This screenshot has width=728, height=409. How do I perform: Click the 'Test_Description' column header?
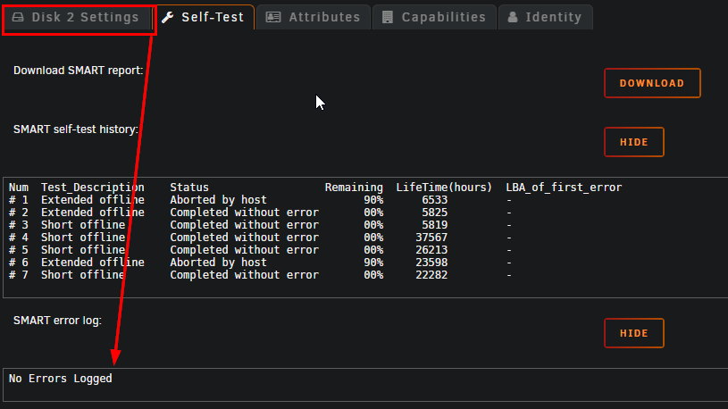click(92, 188)
